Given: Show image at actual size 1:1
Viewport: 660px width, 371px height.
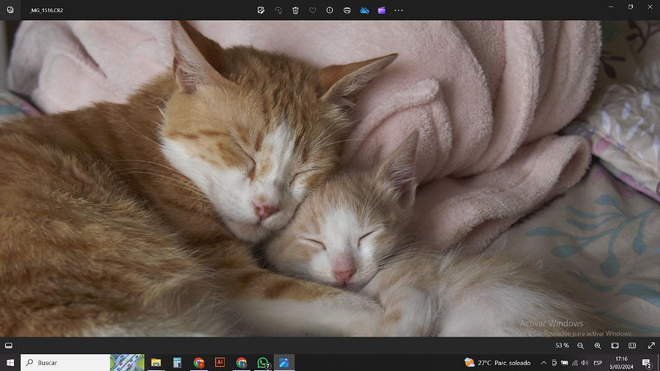Looking at the screenshot, I should click(x=632, y=345).
